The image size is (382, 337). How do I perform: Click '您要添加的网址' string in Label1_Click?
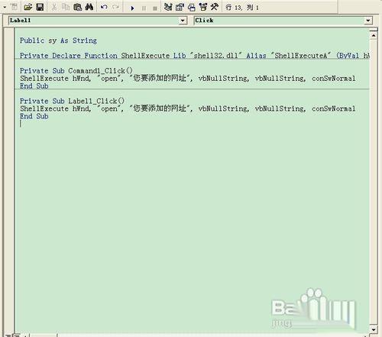160,109
